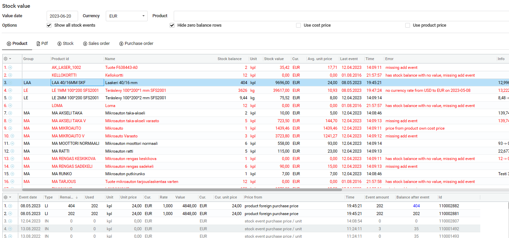Toggle Hide zero balance rows checkbox
The image size is (509, 238).
172,25
